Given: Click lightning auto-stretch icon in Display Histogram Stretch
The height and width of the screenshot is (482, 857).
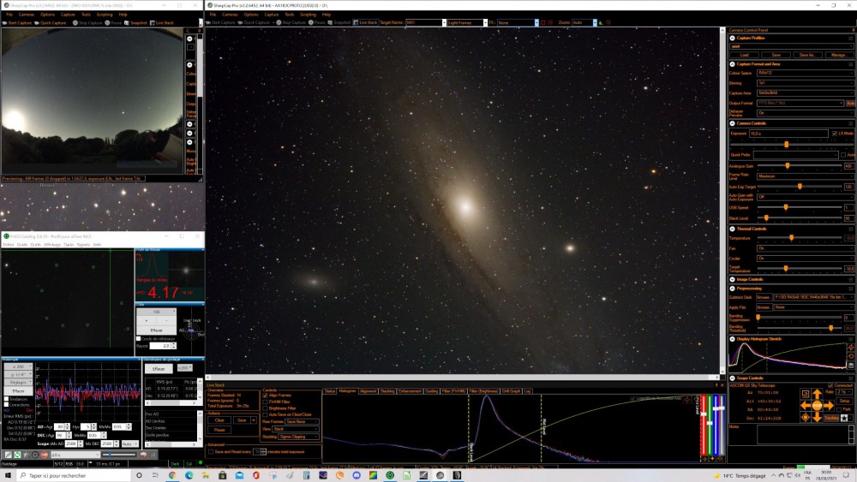Looking at the screenshot, I should point(851,348).
